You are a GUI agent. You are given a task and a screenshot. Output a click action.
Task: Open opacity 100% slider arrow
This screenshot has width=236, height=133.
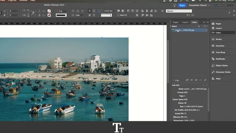(84, 15)
